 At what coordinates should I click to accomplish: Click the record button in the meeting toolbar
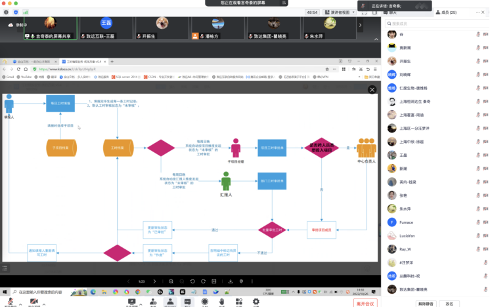(205, 302)
